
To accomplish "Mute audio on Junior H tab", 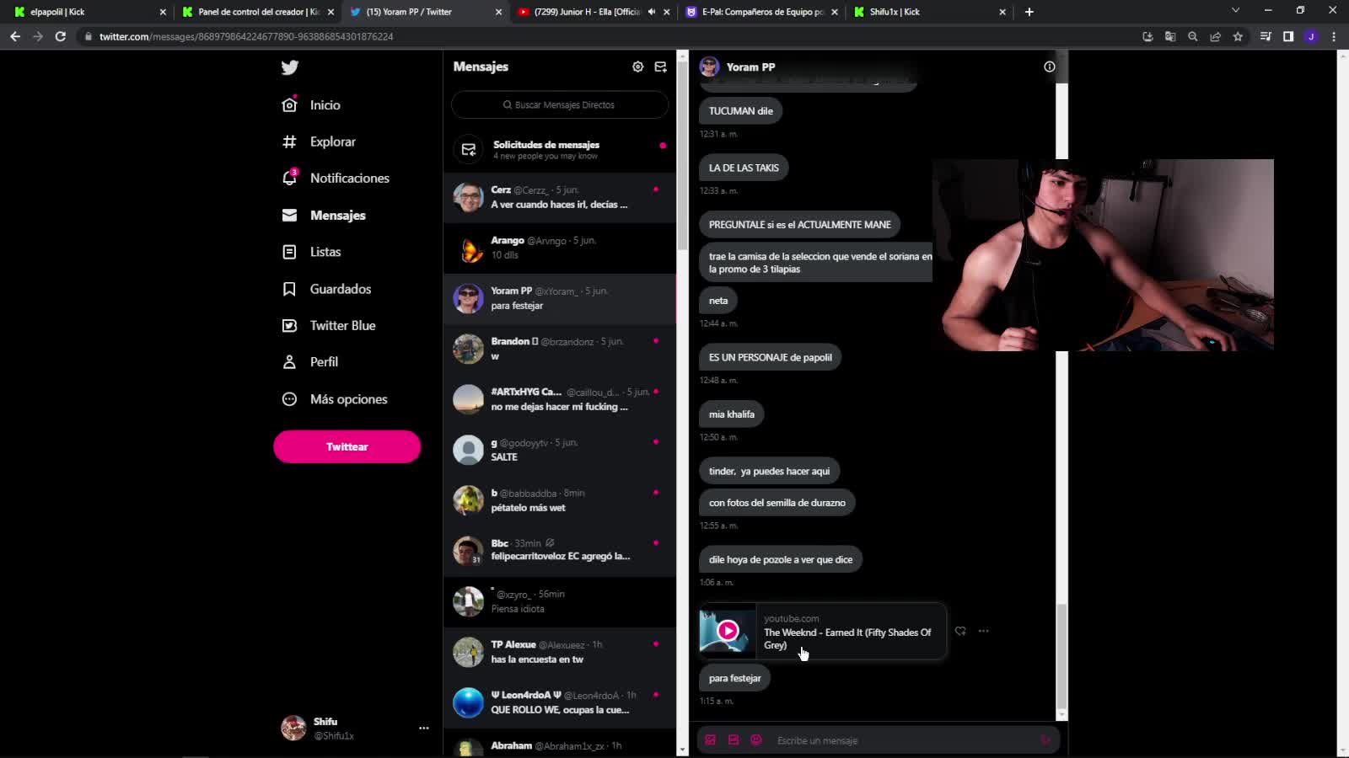I will point(652,12).
